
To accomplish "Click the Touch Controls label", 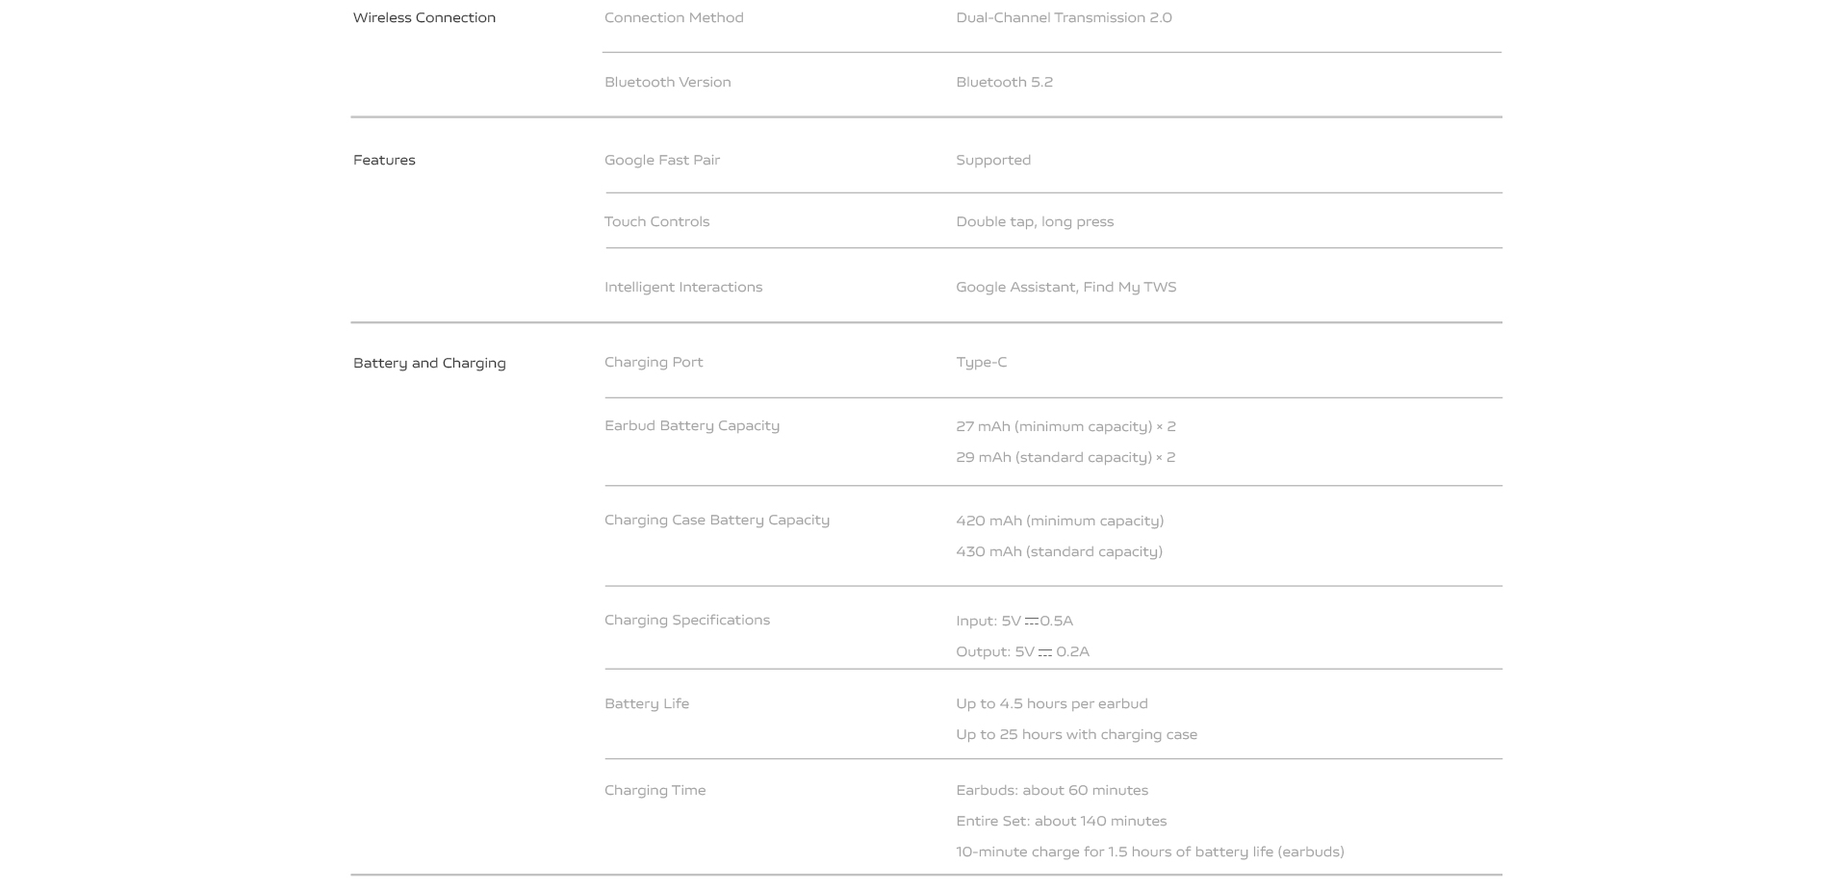I will (656, 221).
